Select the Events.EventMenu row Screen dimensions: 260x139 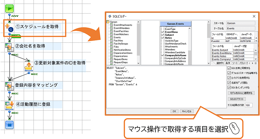click(x=233, y=53)
